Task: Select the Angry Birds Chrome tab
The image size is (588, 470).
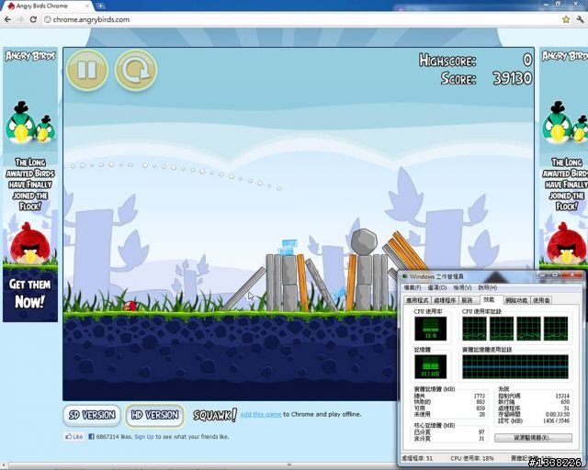Action: coord(49,6)
